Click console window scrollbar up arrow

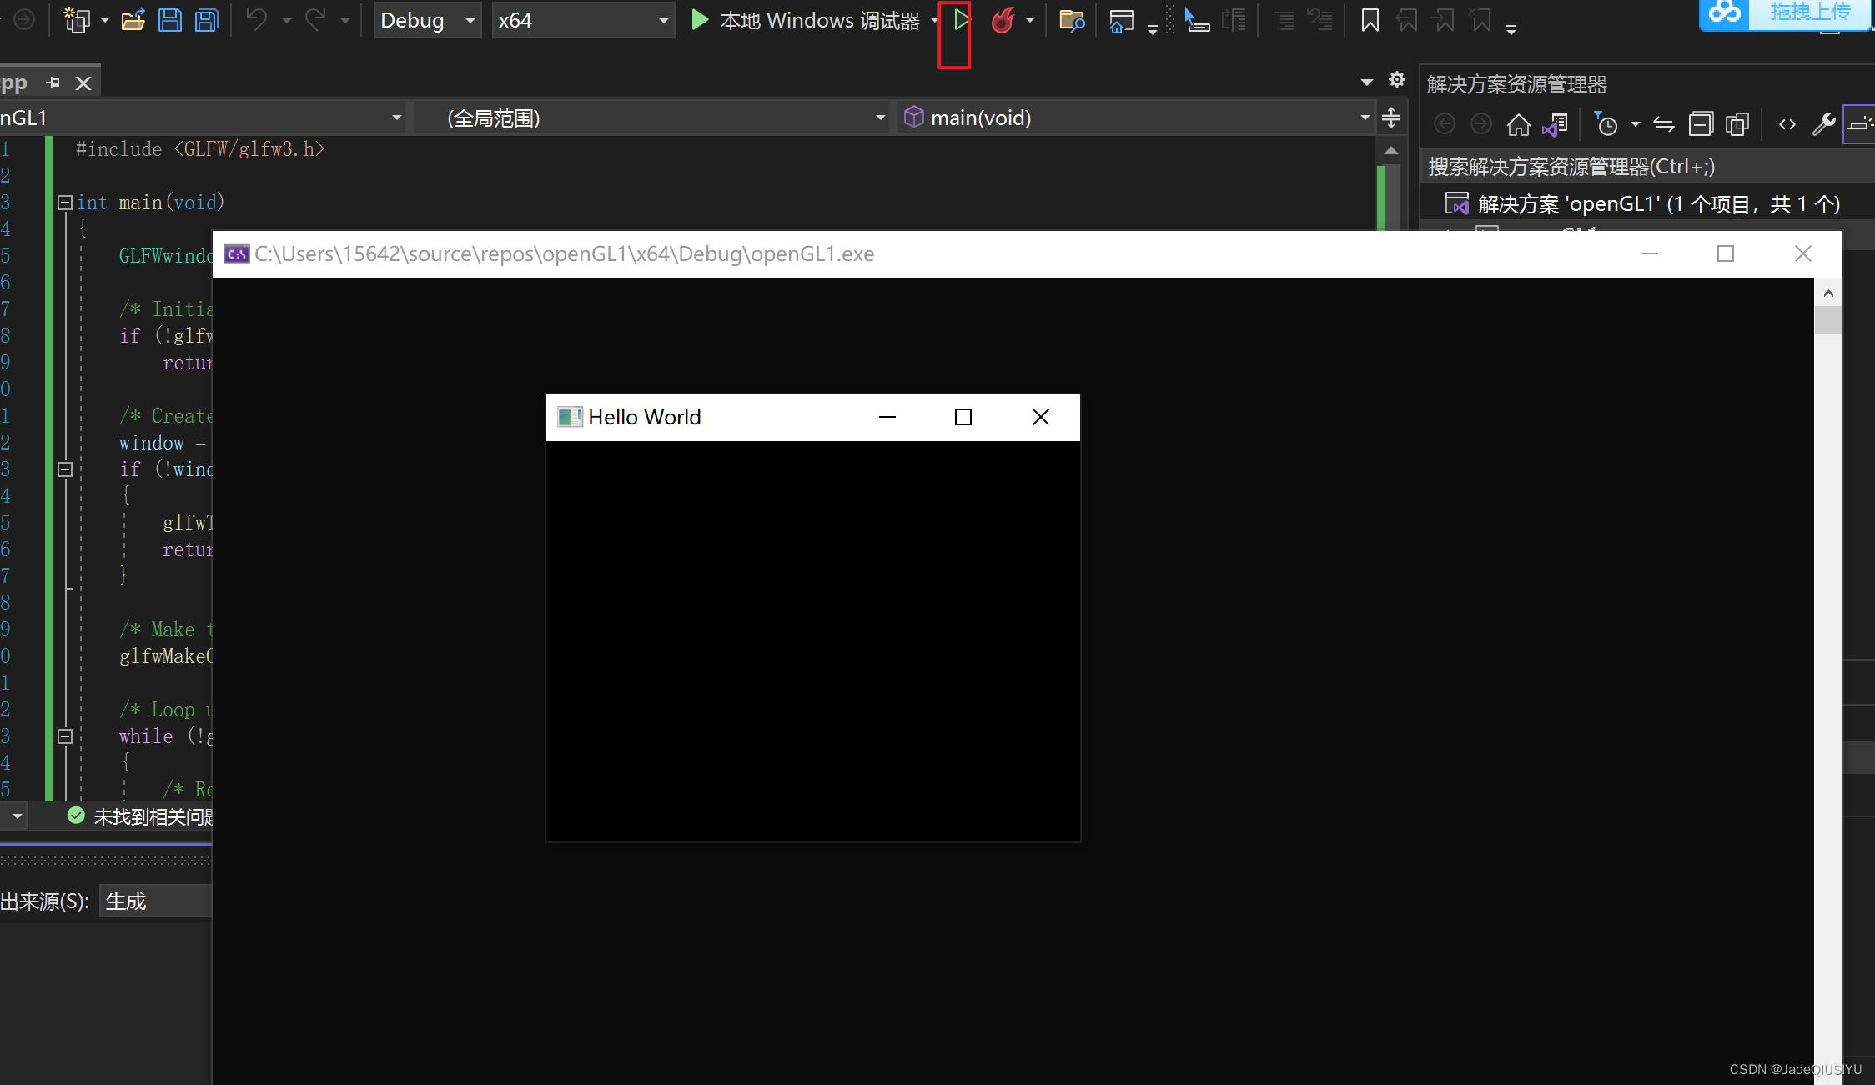coord(1828,293)
